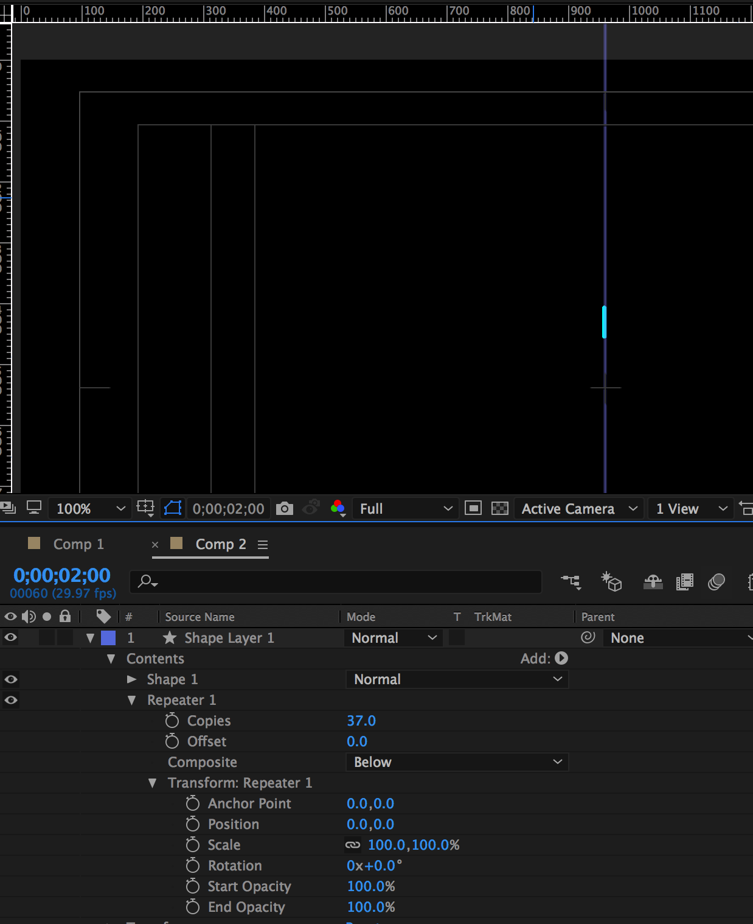Open the Full resolution dropdown
The height and width of the screenshot is (924, 753).
pyautogui.click(x=405, y=508)
